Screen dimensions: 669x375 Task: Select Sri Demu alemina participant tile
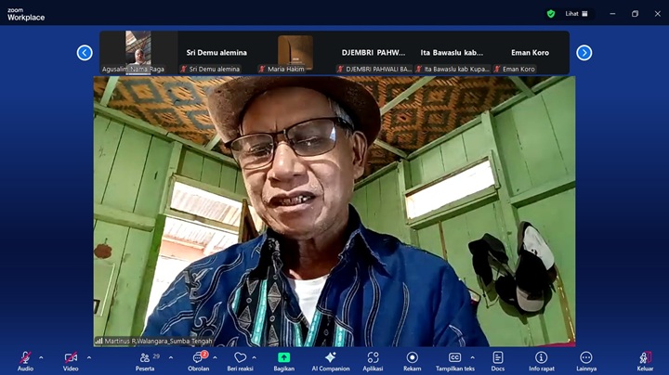216,52
